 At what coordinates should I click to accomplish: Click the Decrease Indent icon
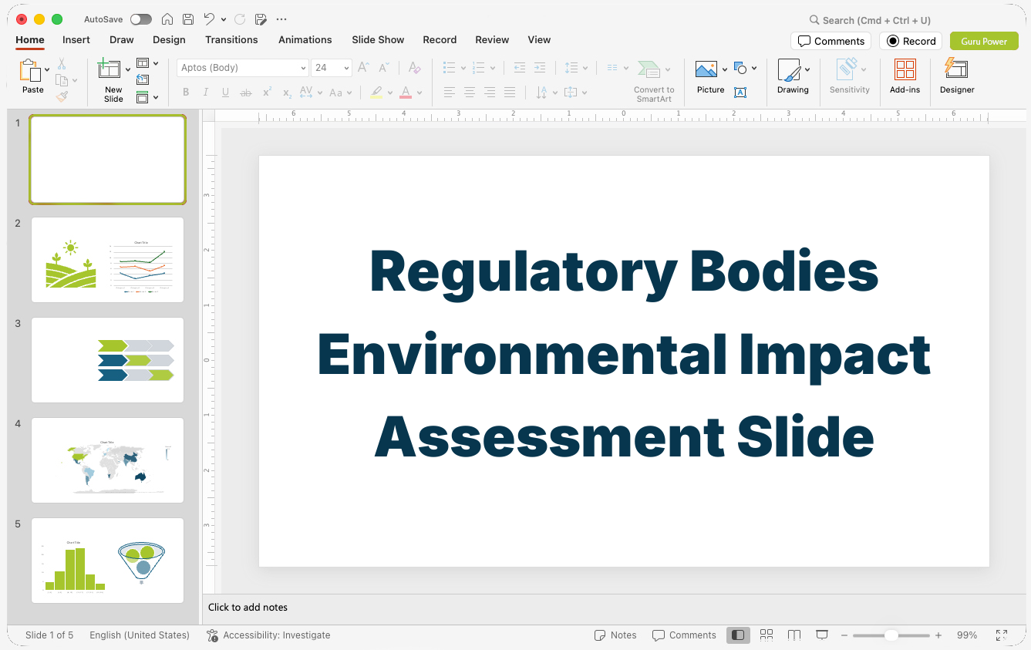point(519,68)
